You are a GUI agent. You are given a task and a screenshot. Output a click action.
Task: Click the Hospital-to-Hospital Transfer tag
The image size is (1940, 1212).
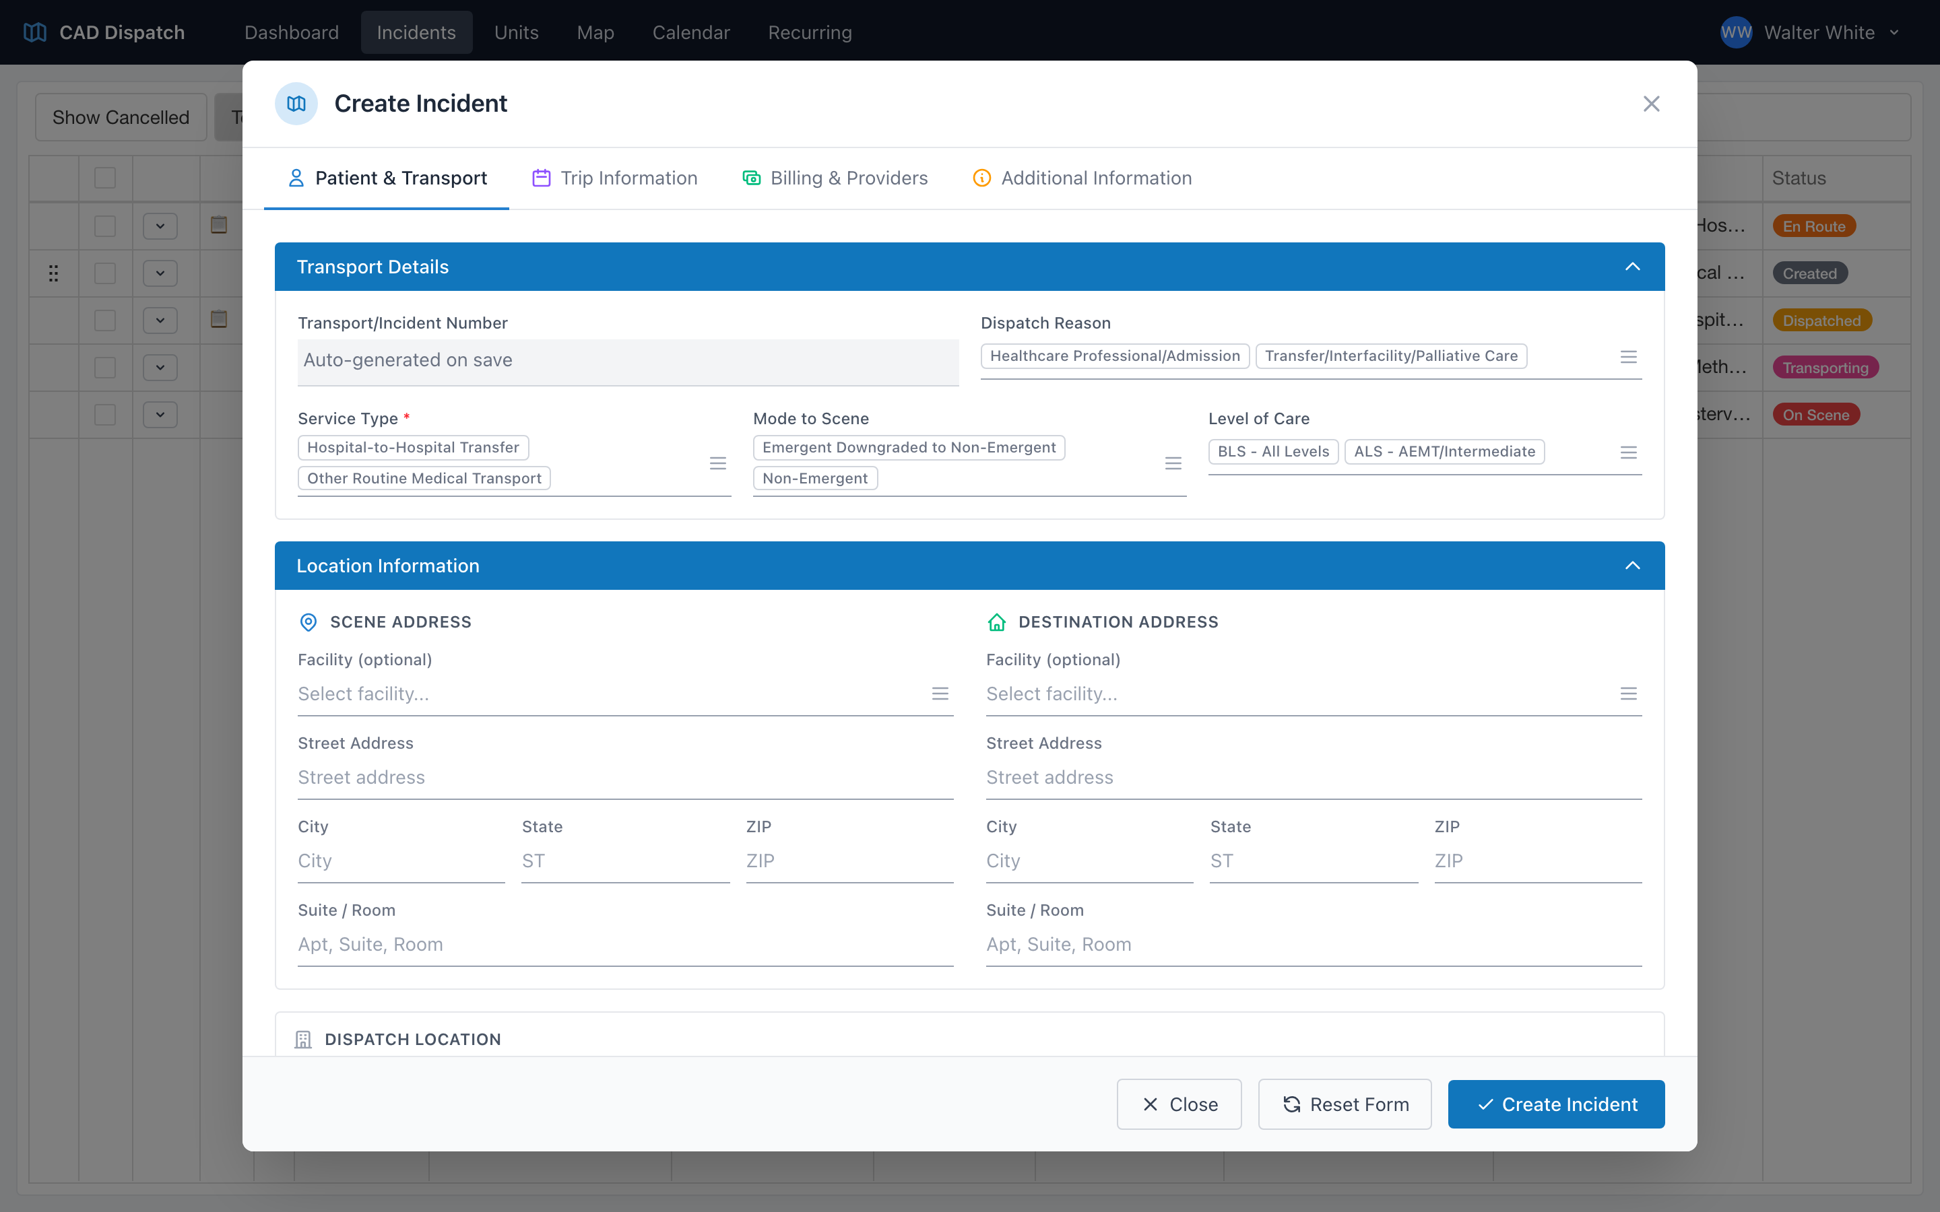[413, 447]
